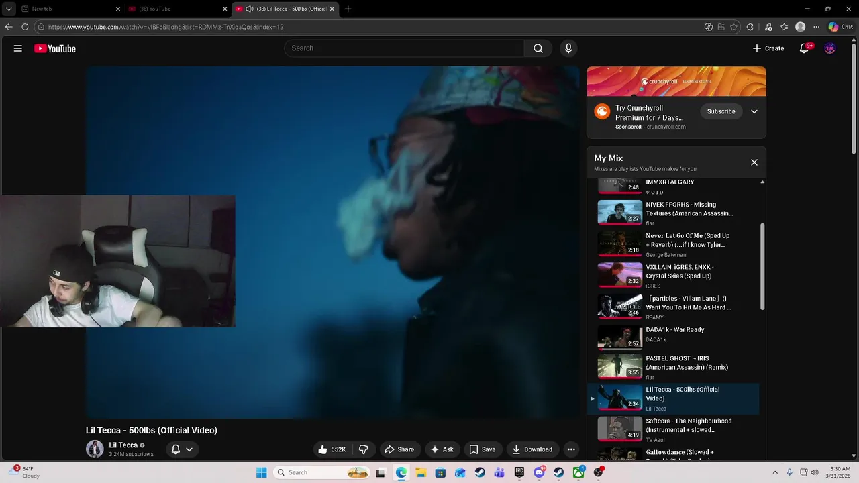
Task: Open the Lil Tecca channel name link
Action: [123, 445]
